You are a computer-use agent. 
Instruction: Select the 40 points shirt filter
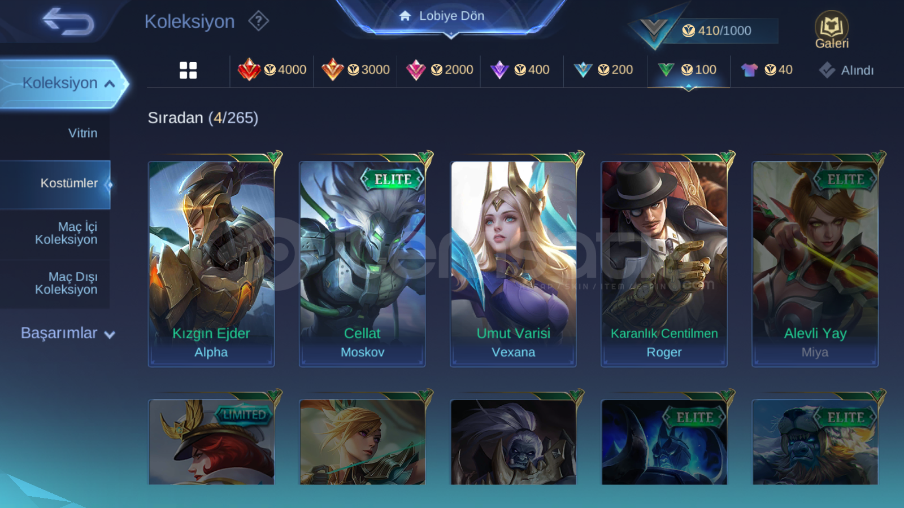click(x=767, y=70)
